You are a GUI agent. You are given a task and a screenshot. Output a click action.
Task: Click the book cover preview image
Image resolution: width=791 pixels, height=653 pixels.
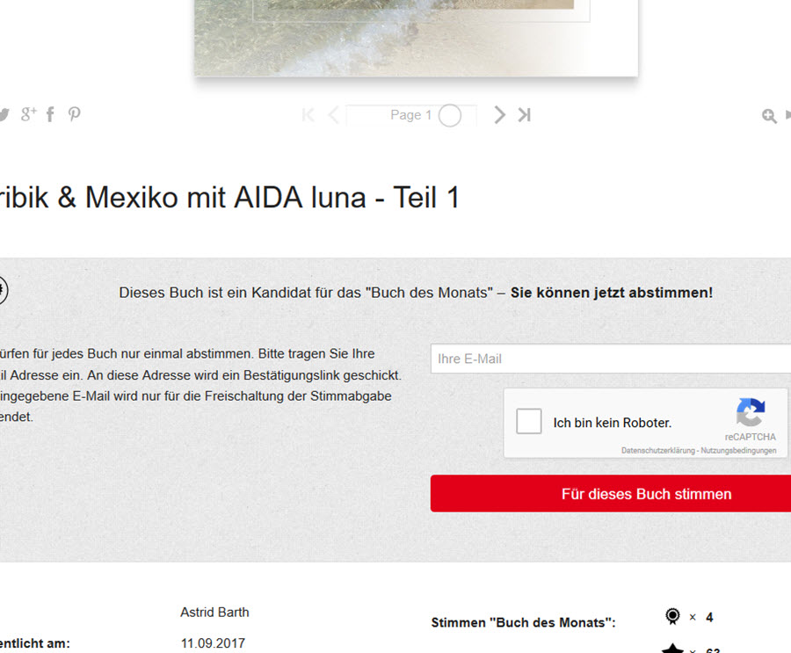pos(417,38)
